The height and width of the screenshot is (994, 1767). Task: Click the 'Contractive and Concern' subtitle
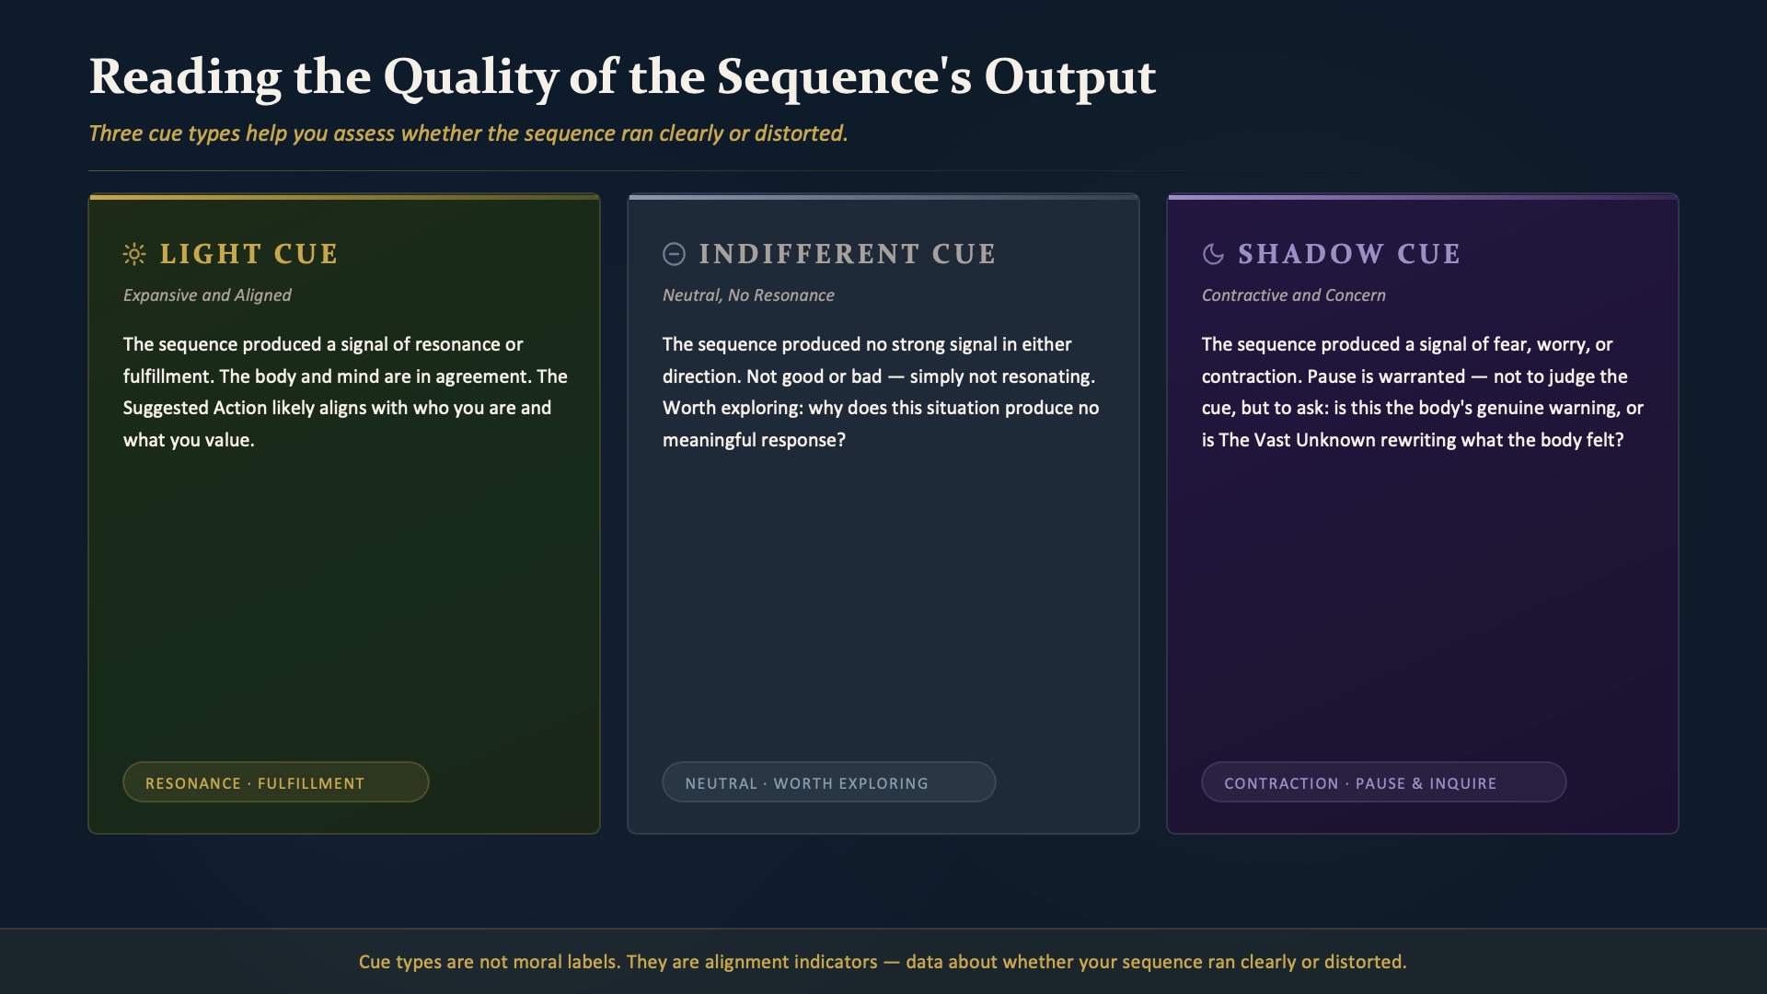click(x=1293, y=295)
